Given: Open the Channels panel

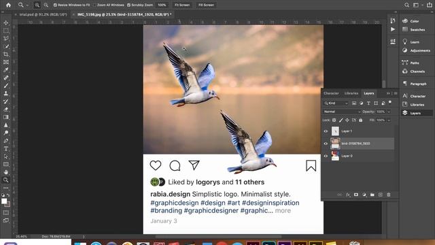Looking at the screenshot, I should (414, 71).
